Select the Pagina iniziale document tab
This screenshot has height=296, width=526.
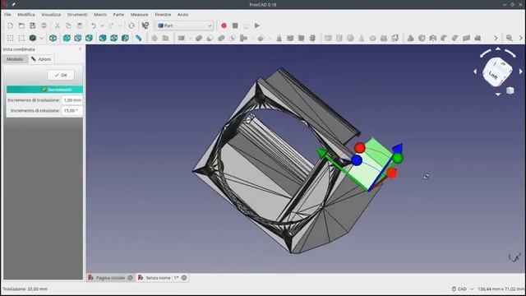110,278
